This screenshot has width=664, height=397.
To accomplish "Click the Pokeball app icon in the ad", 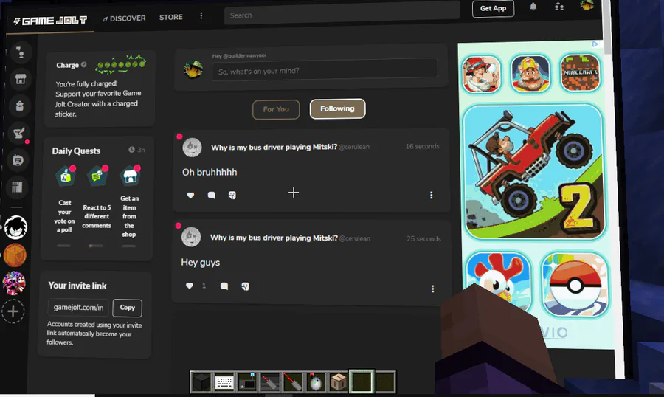I will [x=575, y=285].
